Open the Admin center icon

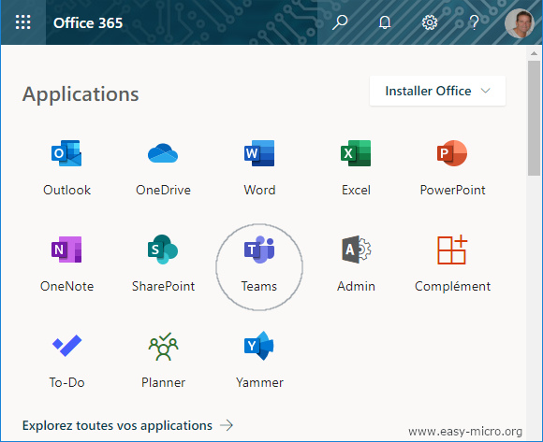click(356, 264)
